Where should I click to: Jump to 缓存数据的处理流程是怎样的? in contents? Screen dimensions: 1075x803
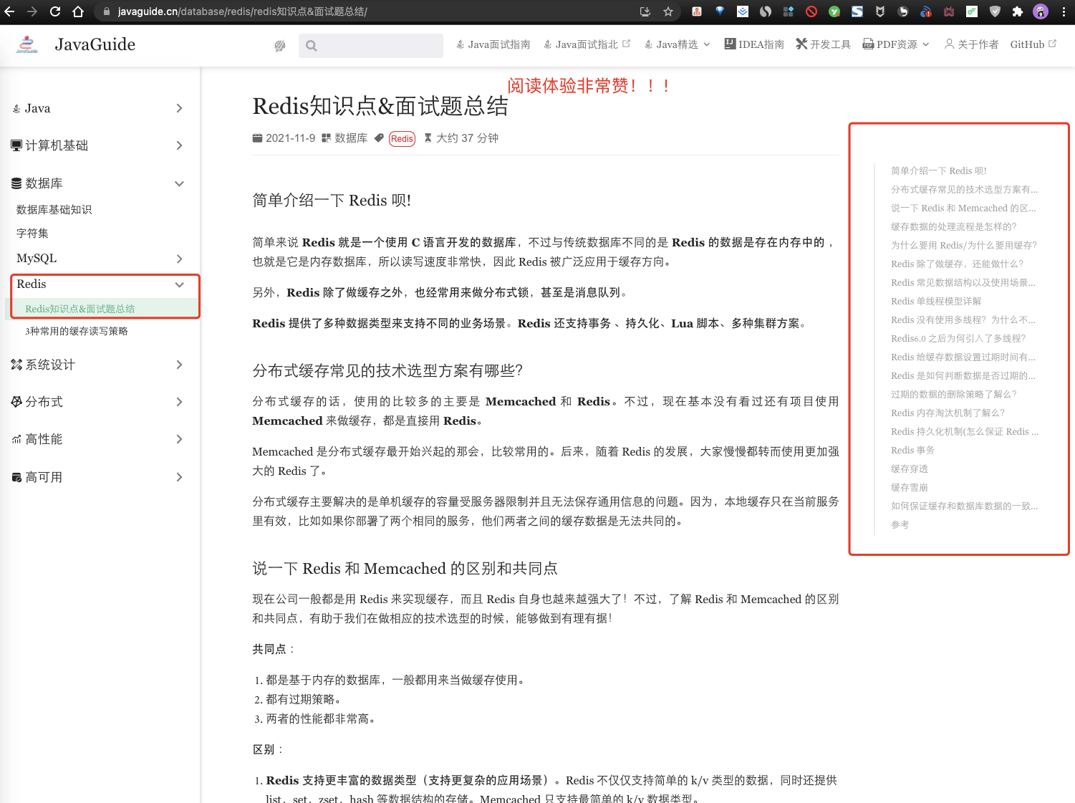click(x=954, y=226)
